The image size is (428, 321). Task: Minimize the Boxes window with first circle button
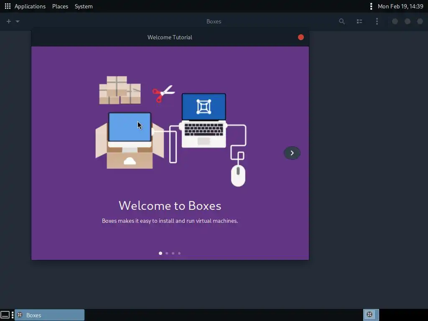tap(395, 21)
